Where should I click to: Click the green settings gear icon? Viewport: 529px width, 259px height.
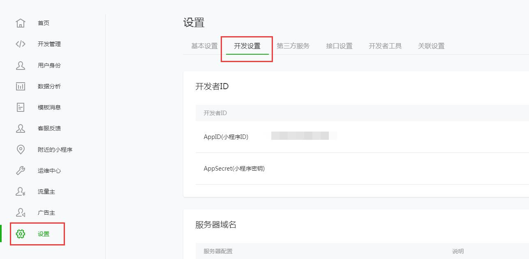tap(20, 234)
